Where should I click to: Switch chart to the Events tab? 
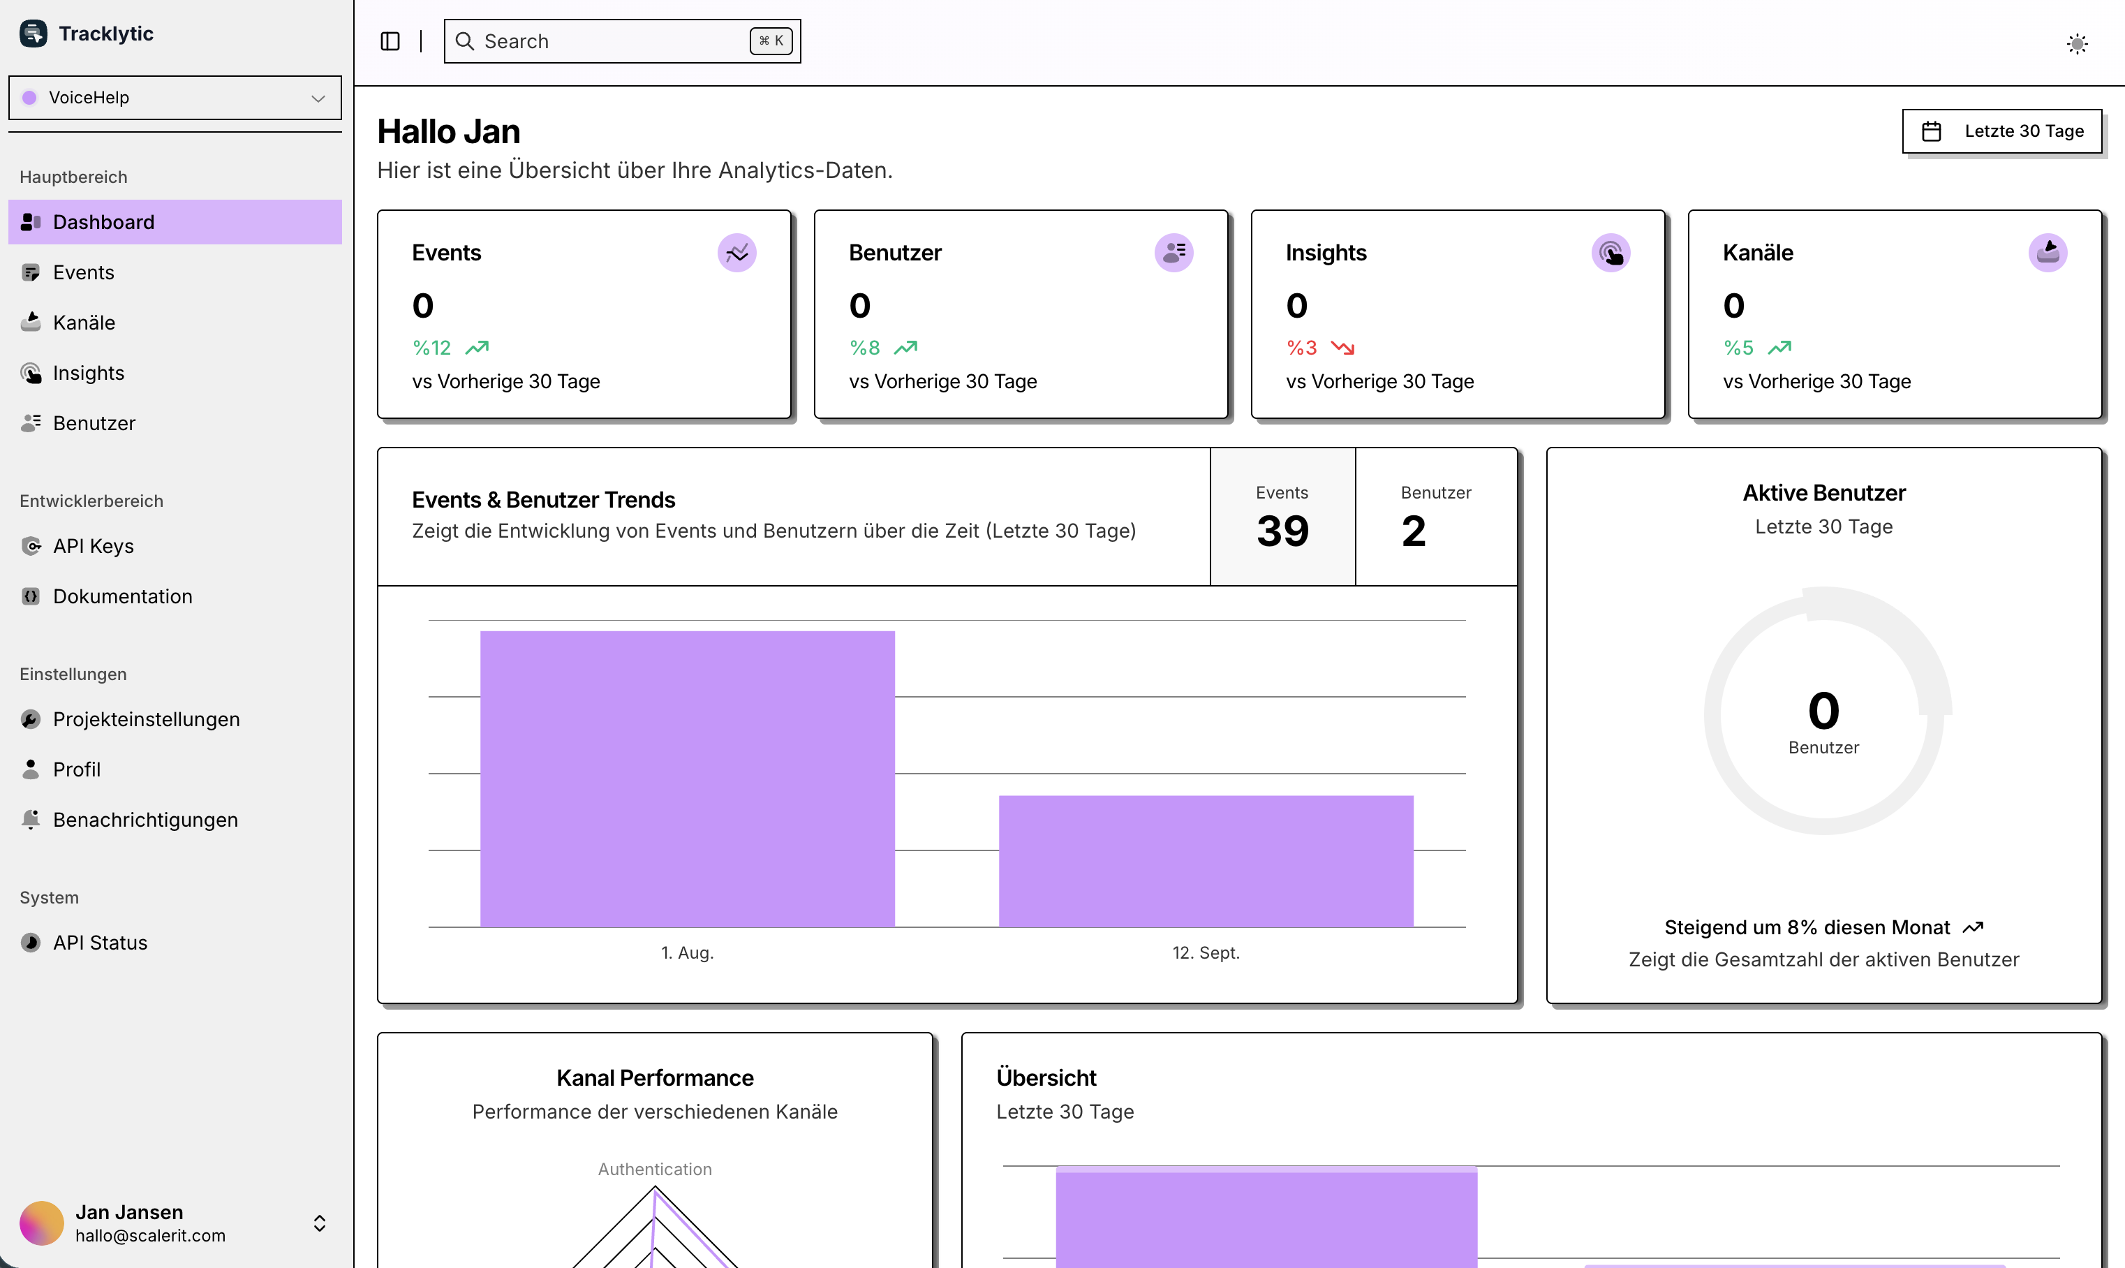point(1281,516)
